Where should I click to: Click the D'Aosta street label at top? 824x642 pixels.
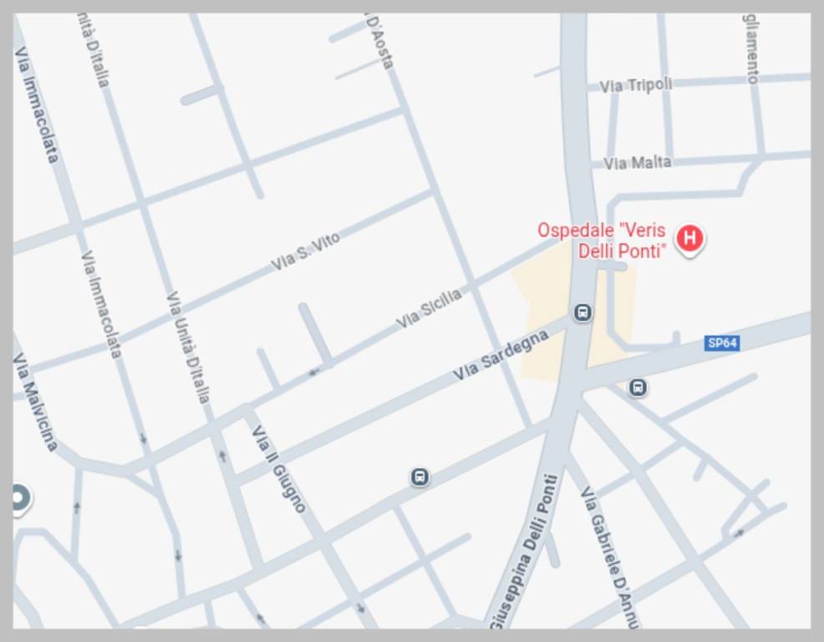coord(380,42)
